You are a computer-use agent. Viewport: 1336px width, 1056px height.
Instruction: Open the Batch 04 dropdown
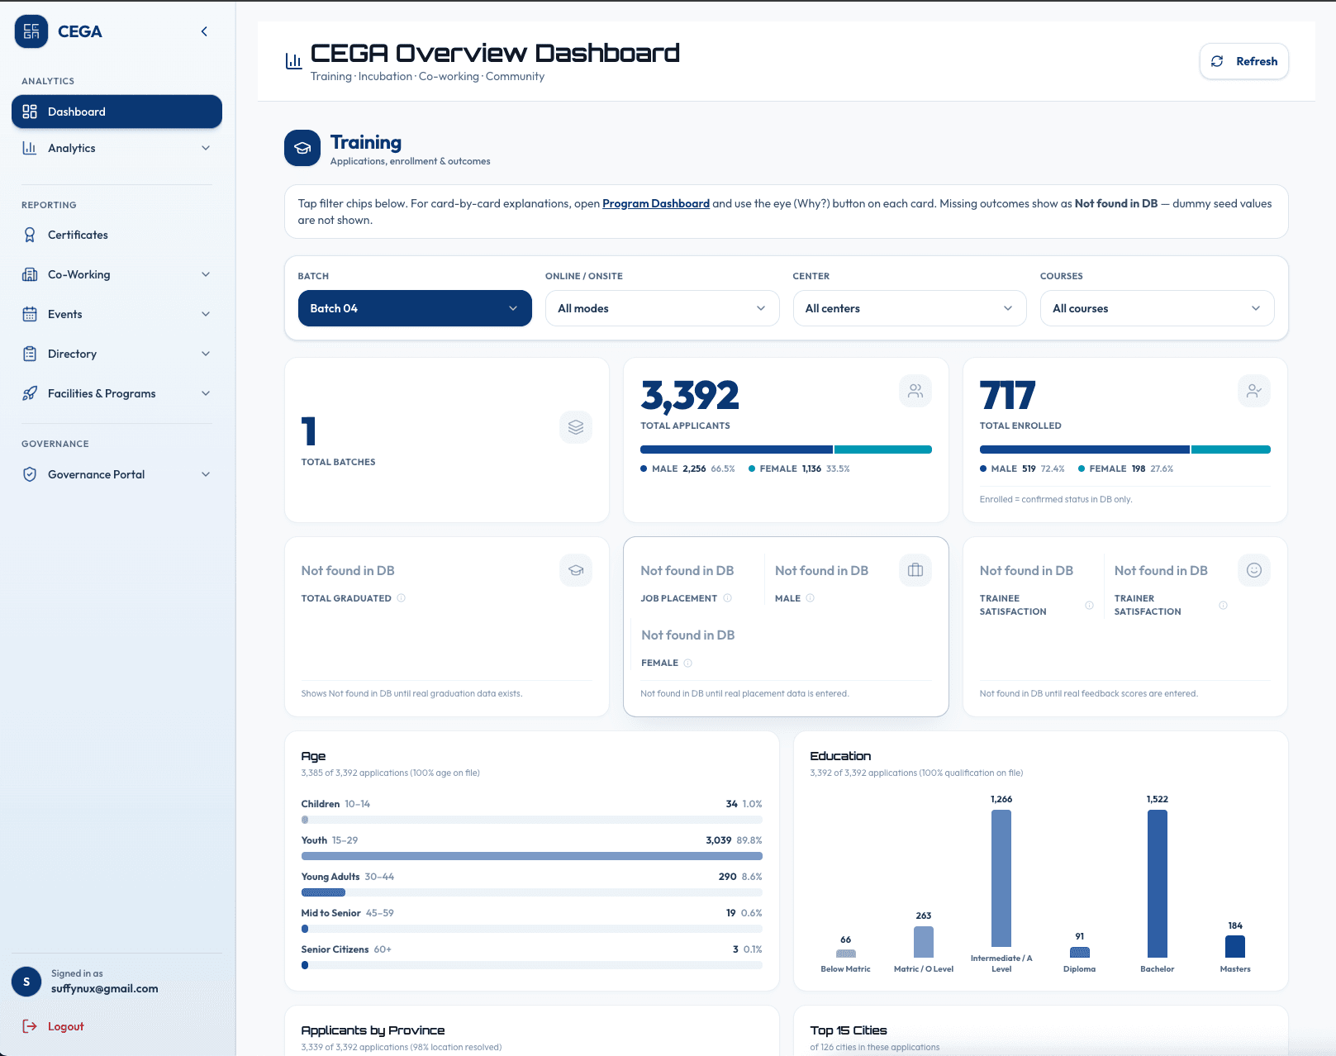(415, 308)
